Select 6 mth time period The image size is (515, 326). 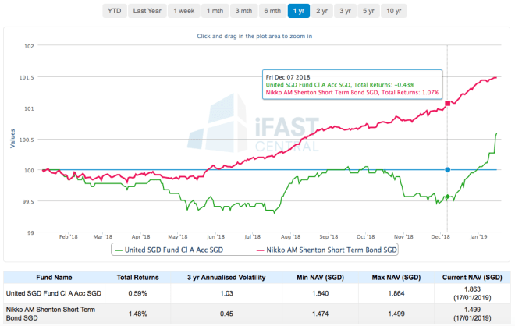(272, 11)
